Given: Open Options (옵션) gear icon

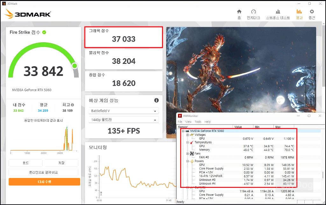Looking at the screenshot, I should (312, 12).
